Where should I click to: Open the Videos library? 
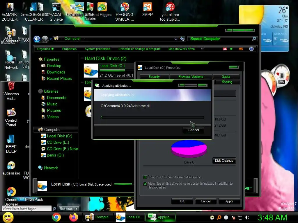pyautogui.click(x=50, y=117)
